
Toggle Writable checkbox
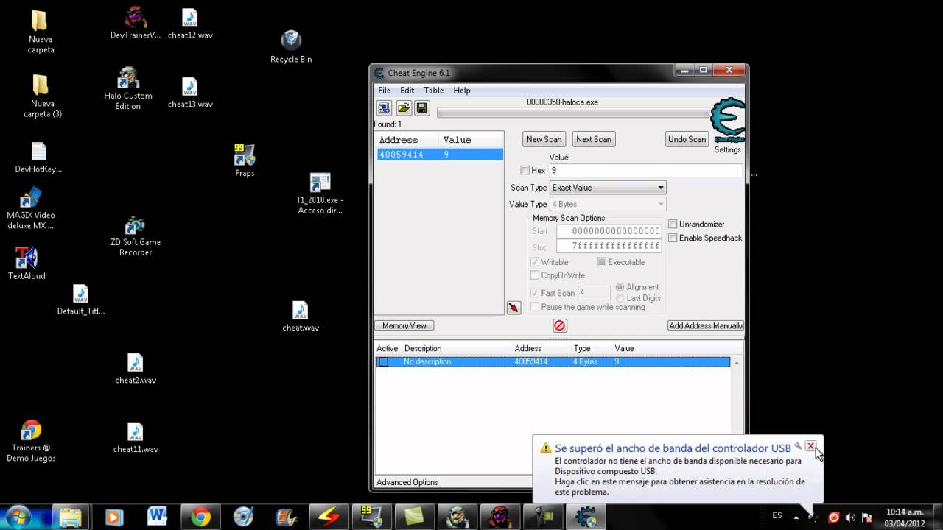(x=535, y=262)
